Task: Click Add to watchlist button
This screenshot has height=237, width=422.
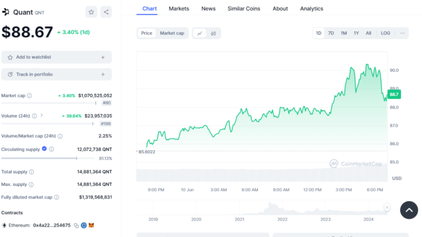Action: pyautogui.click(x=56, y=57)
